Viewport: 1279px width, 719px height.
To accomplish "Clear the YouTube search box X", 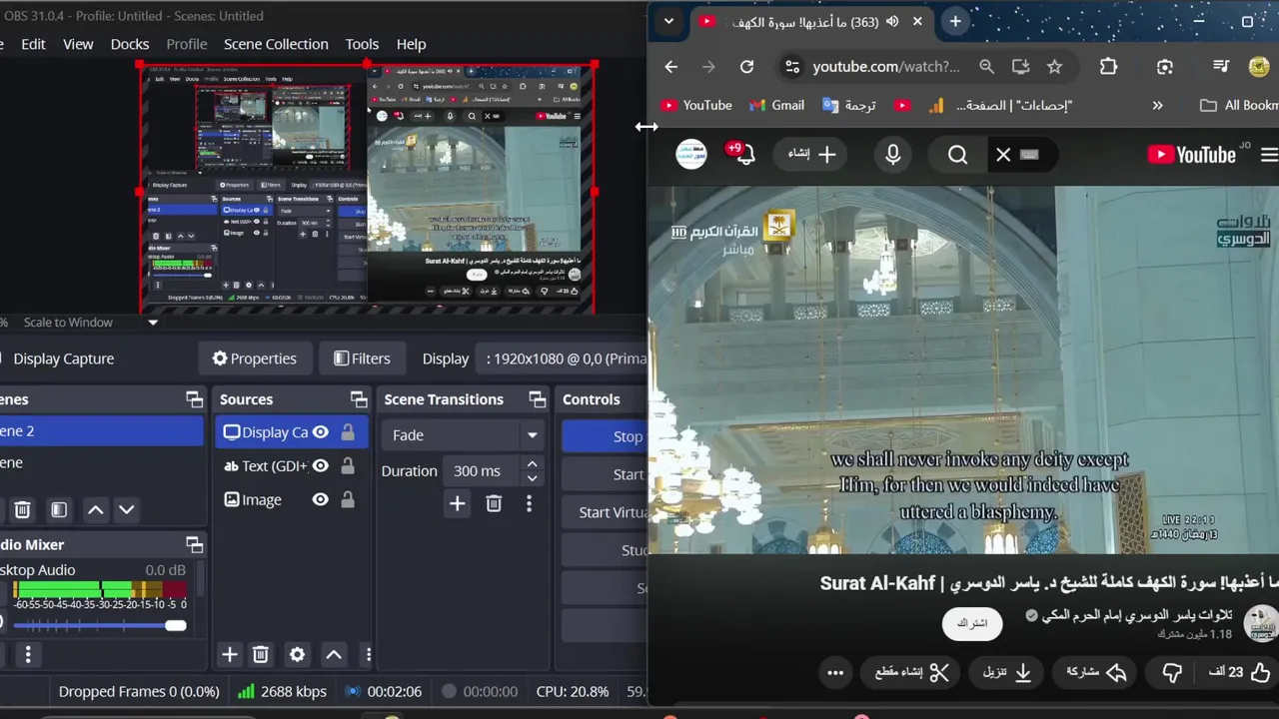I will 1003,155.
